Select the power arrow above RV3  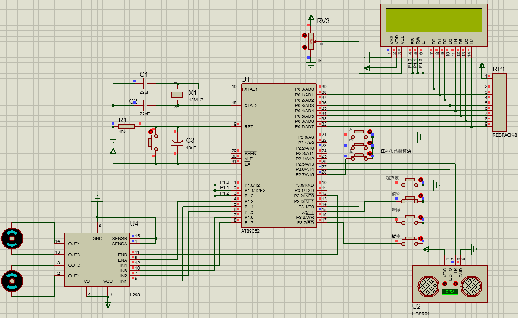(x=311, y=18)
